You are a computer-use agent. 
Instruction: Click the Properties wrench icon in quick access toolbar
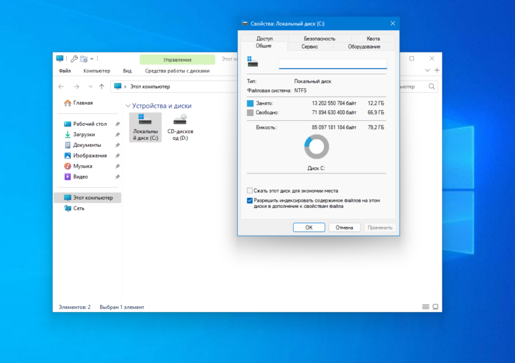74,59
